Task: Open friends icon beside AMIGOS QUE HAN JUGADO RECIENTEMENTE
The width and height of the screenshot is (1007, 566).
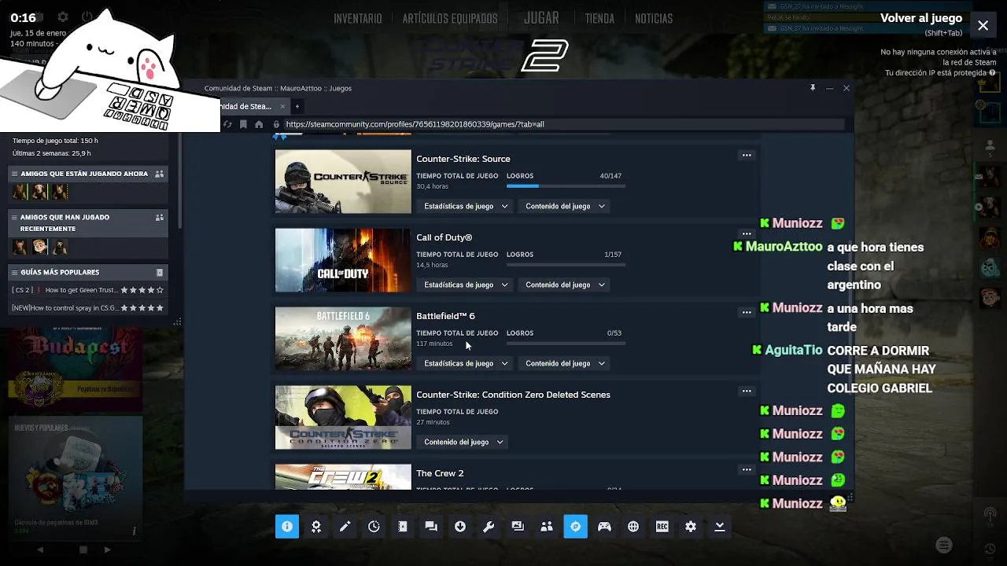Action: pyautogui.click(x=160, y=217)
